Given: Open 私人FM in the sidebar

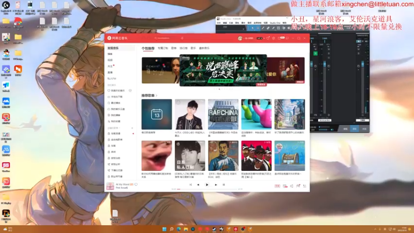Looking at the screenshot, I should [x=112, y=79].
